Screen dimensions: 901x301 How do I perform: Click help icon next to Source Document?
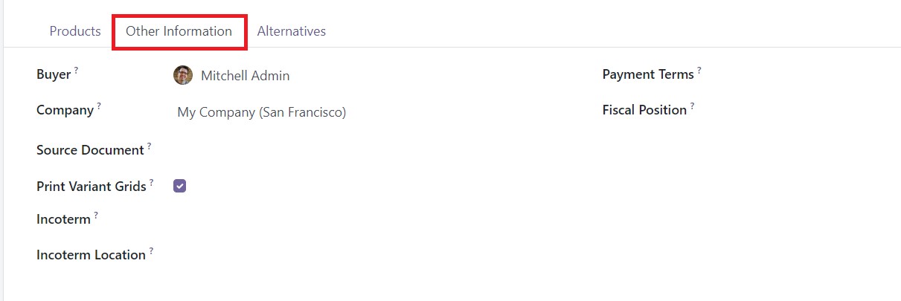[149, 146]
